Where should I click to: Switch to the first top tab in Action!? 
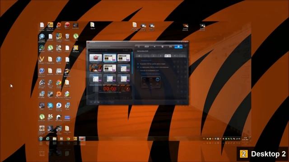(139, 47)
